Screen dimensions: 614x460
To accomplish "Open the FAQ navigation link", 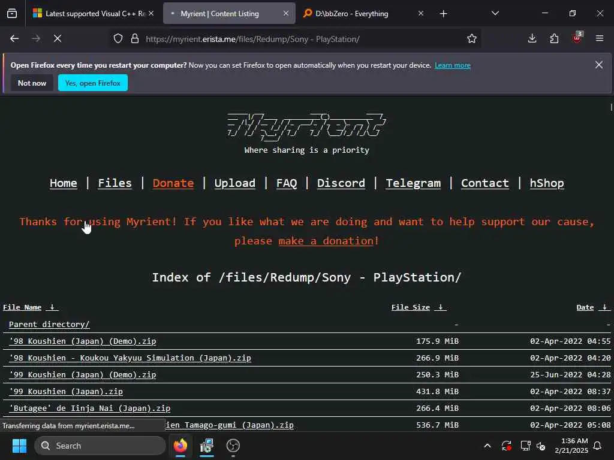I will coord(287,183).
